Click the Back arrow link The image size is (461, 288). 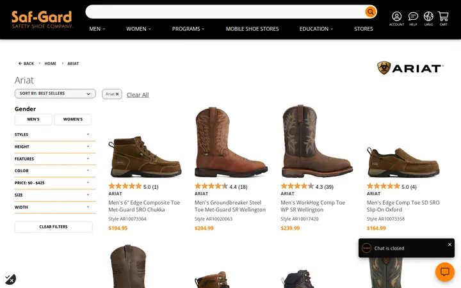pos(26,63)
